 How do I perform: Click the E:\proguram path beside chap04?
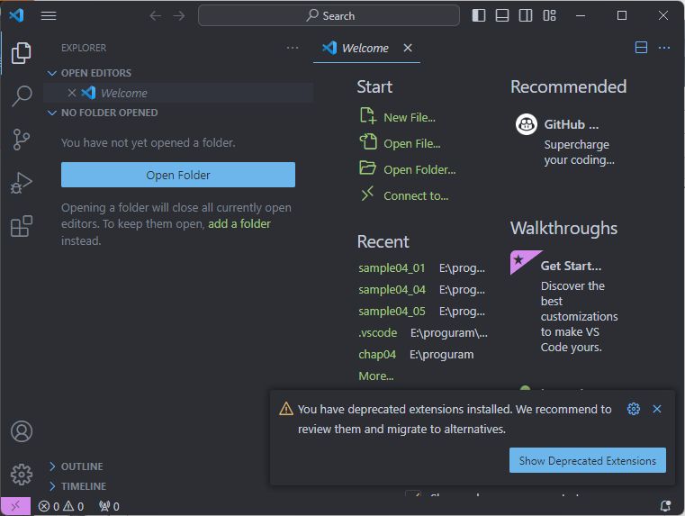pyautogui.click(x=441, y=354)
